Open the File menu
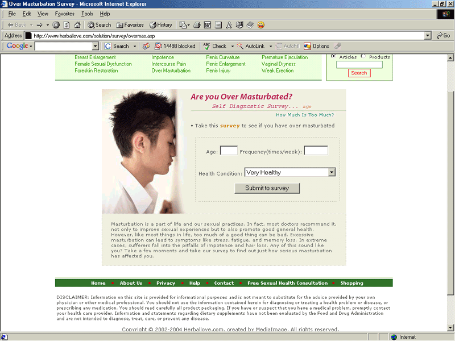Screen dimensions: 455x341 point(12,14)
